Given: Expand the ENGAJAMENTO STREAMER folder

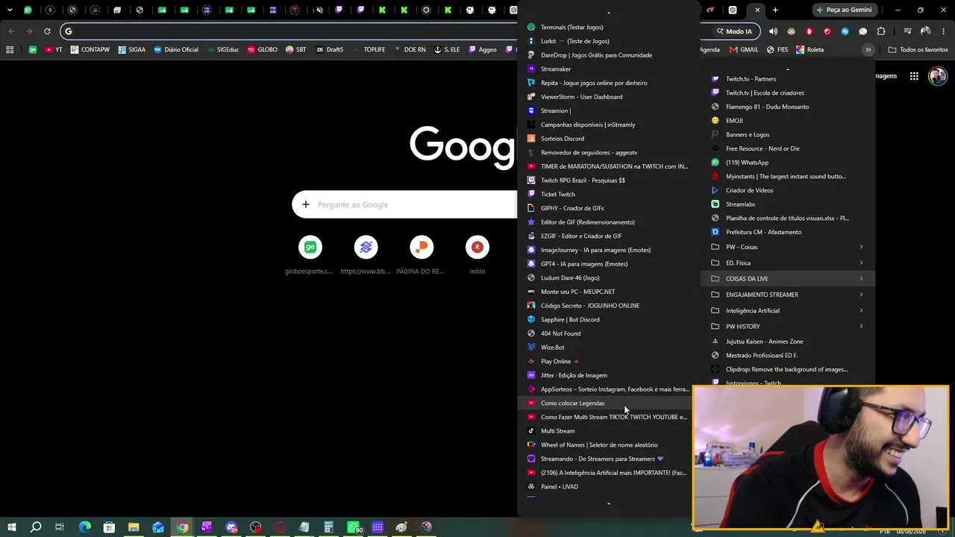Looking at the screenshot, I should click(787, 295).
